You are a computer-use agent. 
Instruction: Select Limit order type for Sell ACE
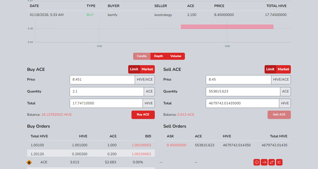point(270,69)
